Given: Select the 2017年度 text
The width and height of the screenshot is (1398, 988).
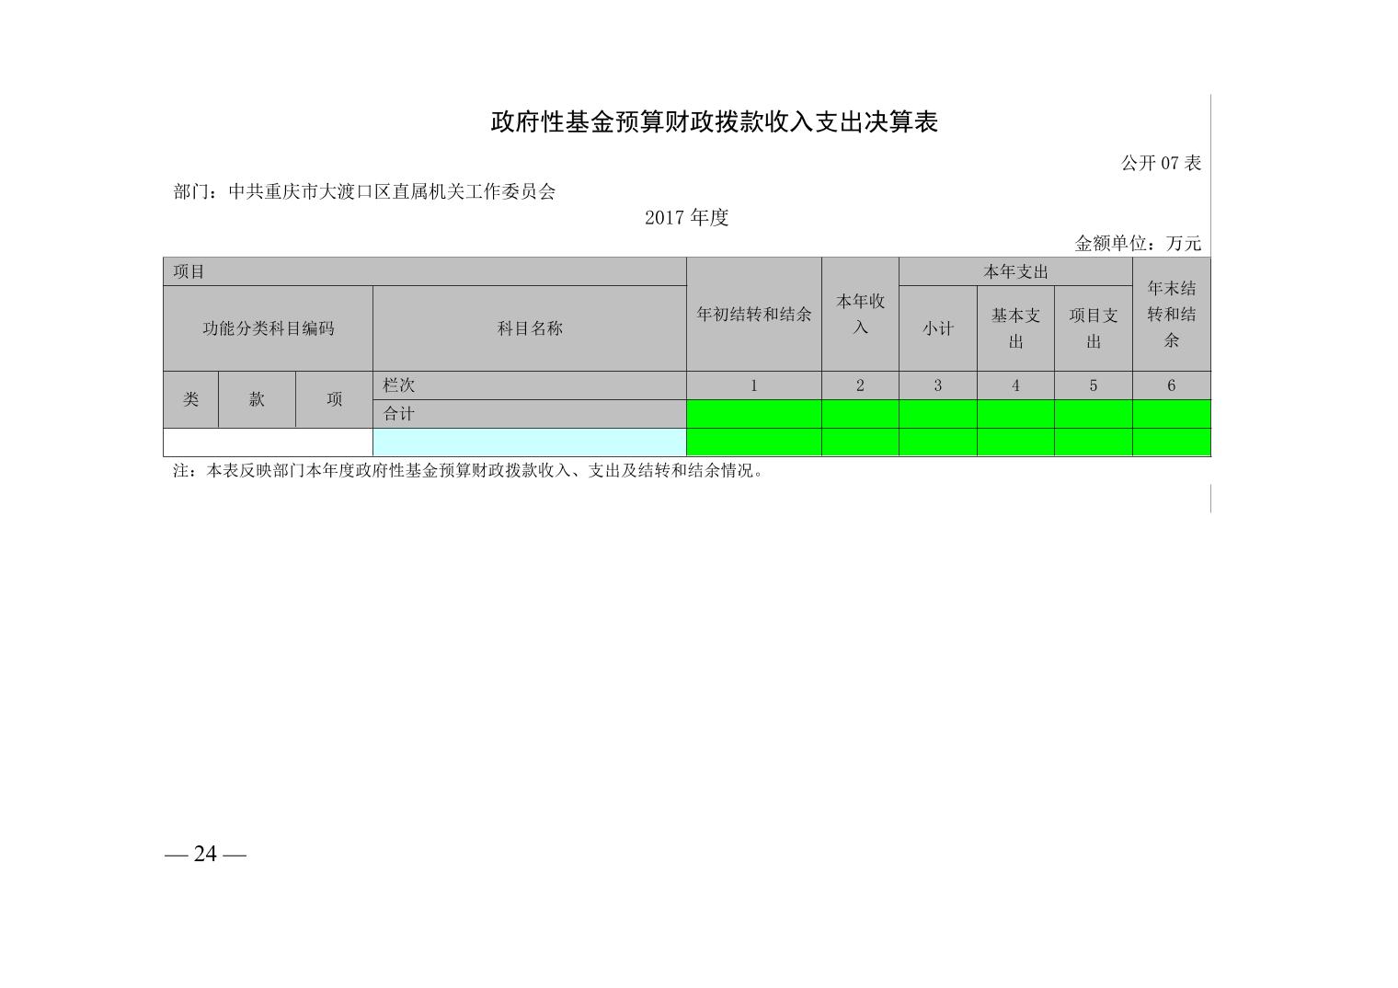Looking at the screenshot, I should coord(686,218).
